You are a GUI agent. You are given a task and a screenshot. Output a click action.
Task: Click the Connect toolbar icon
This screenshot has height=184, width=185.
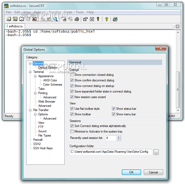click(9, 19)
